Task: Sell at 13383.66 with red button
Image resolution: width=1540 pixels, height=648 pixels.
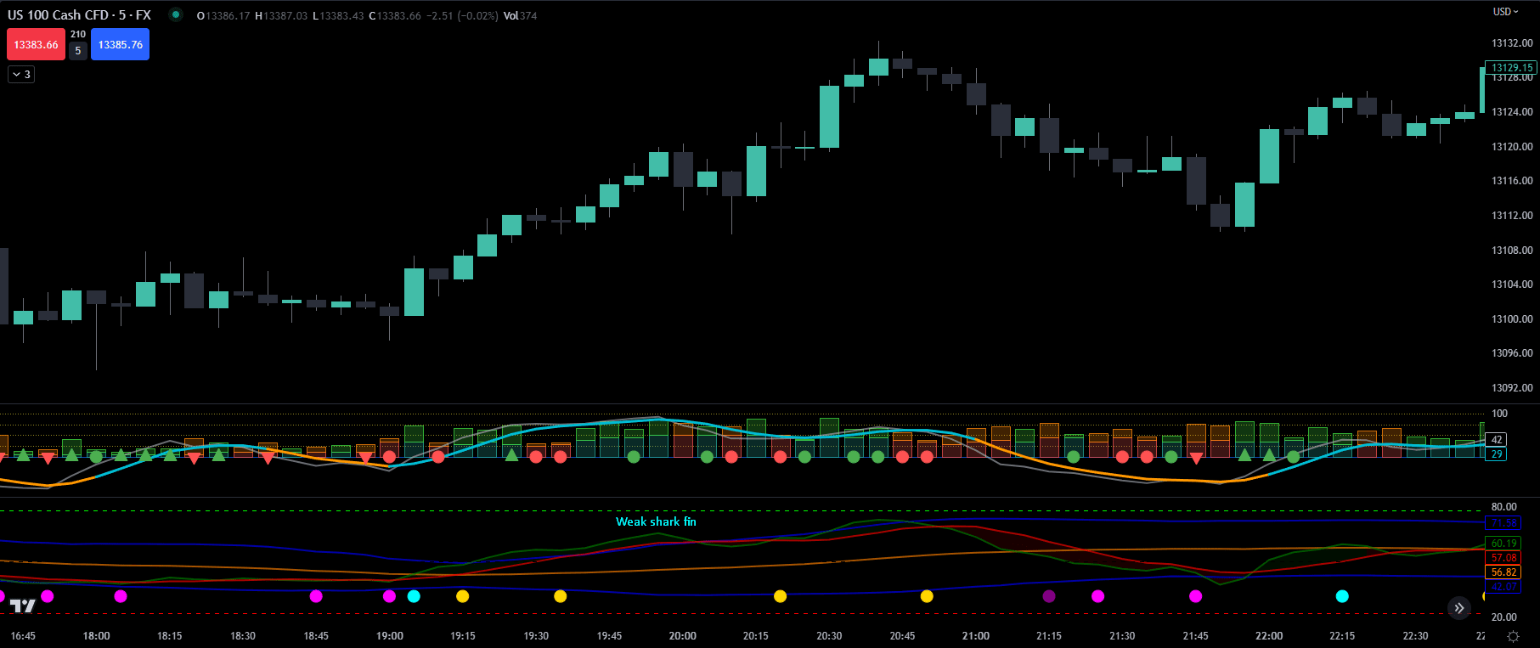Action: click(36, 44)
